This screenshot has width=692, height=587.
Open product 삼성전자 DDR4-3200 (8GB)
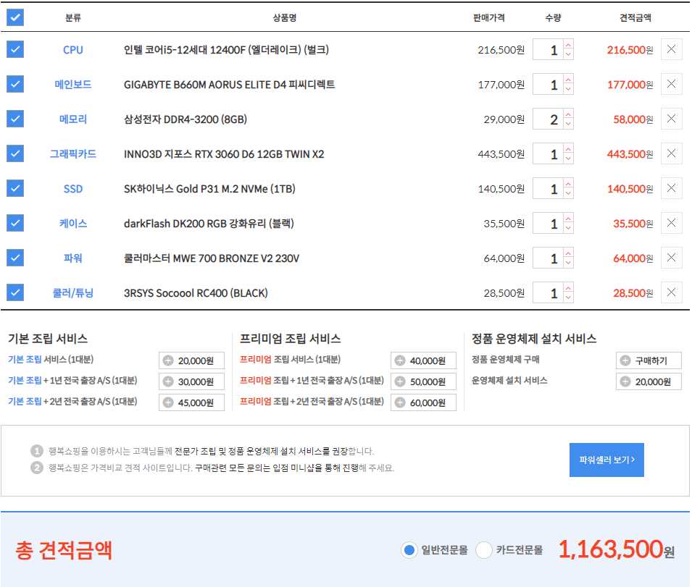185,119
